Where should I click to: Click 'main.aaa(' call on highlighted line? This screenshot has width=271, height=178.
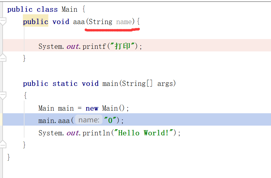(x=56, y=120)
